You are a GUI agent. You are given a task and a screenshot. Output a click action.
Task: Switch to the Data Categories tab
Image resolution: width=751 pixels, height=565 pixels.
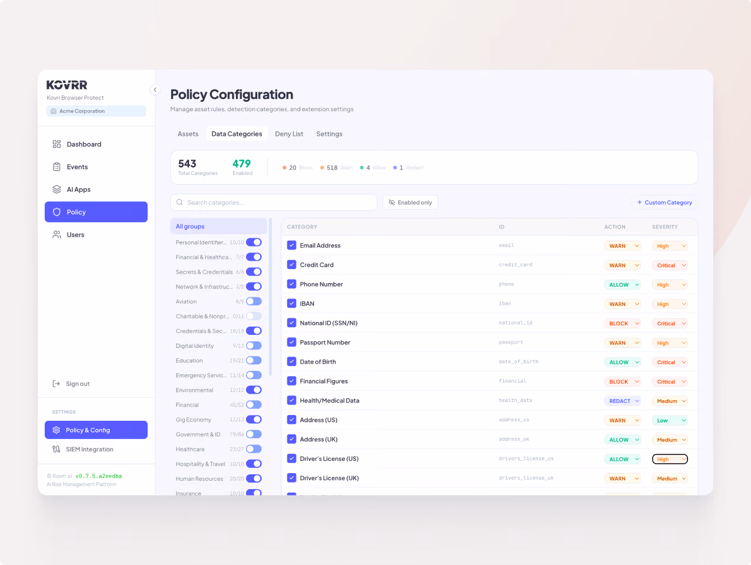click(x=237, y=134)
